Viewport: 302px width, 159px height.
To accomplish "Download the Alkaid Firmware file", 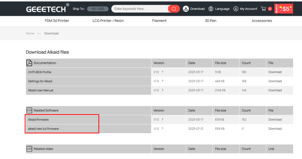I will pyautogui.click(x=275, y=120).
